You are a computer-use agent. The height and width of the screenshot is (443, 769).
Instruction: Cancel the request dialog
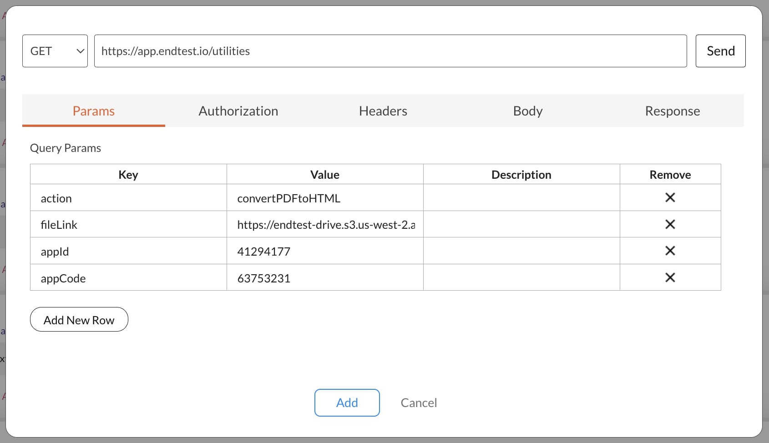418,403
